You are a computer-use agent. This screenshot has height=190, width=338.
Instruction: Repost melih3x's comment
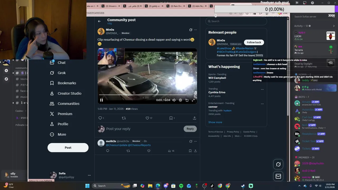[x=128, y=151]
